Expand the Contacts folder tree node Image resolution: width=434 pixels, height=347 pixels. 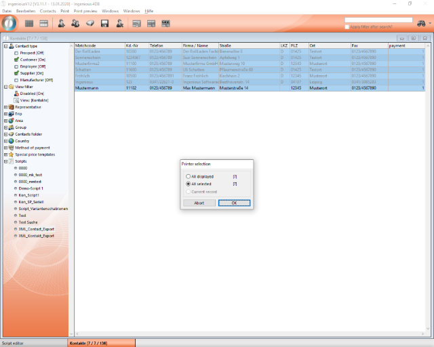coord(6,134)
